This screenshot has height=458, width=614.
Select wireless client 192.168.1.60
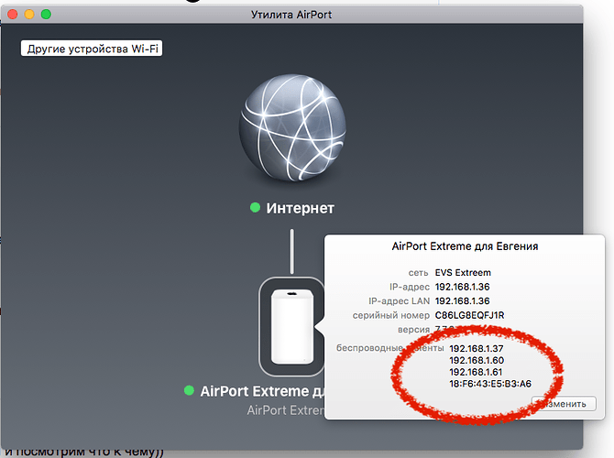(x=477, y=360)
